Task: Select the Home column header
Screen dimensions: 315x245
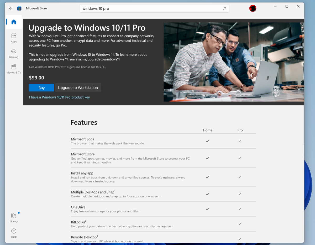Action: click(x=208, y=130)
